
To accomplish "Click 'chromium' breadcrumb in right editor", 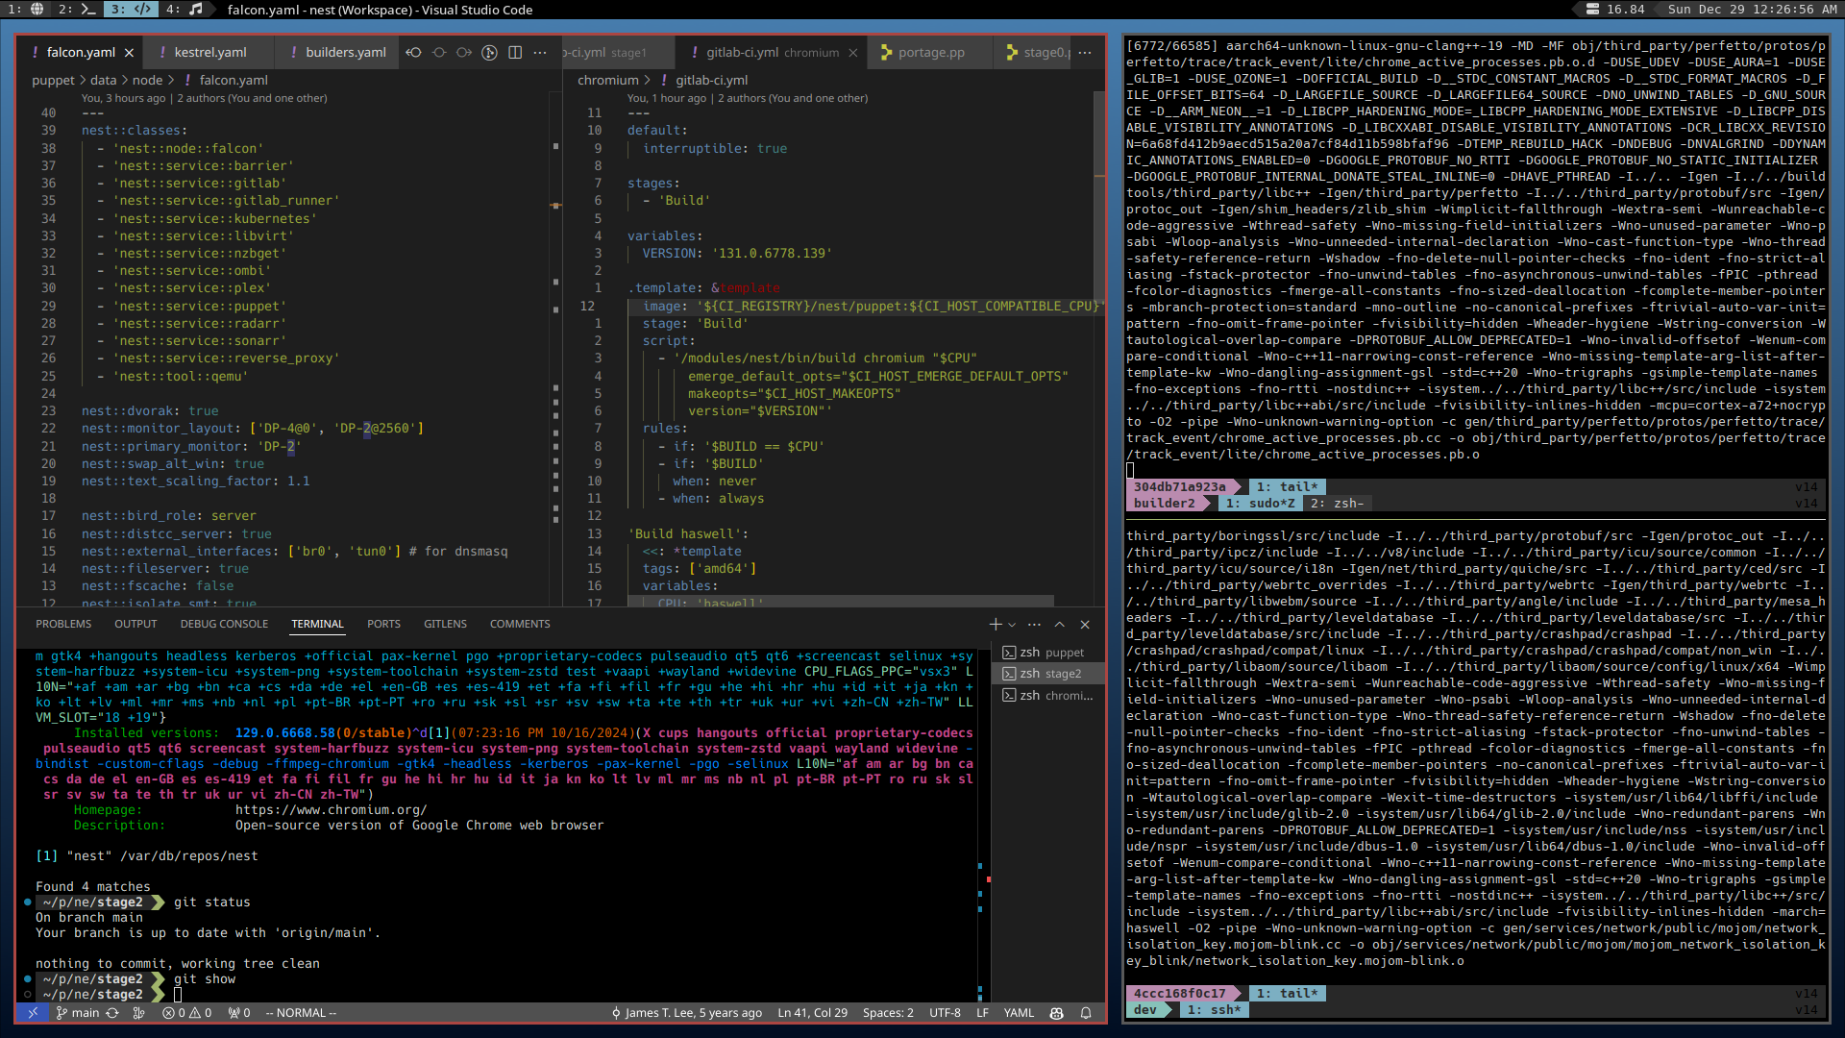I will coord(607,81).
